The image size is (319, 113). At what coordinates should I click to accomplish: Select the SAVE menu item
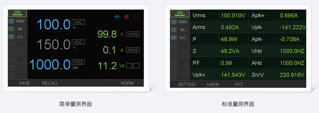coord(24,83)
